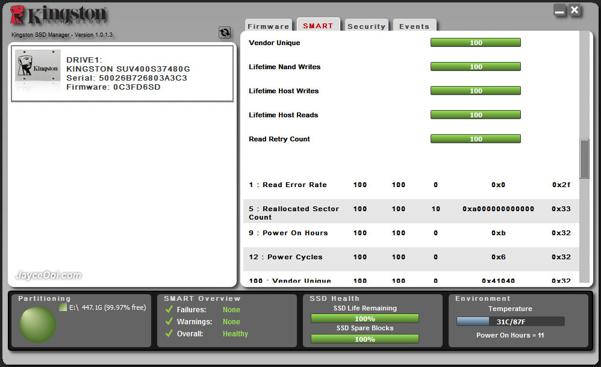Click the 'SSD Health' panel heading
The height and width of the screenshot is (367, 601).
click(335, 298)
